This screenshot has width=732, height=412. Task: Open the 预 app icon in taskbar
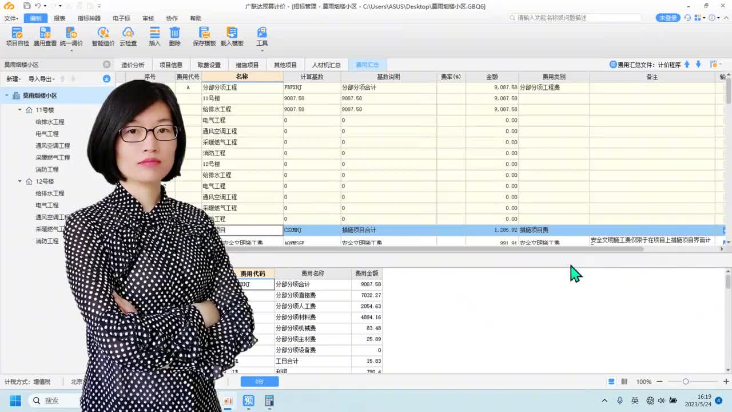(248, 401)
